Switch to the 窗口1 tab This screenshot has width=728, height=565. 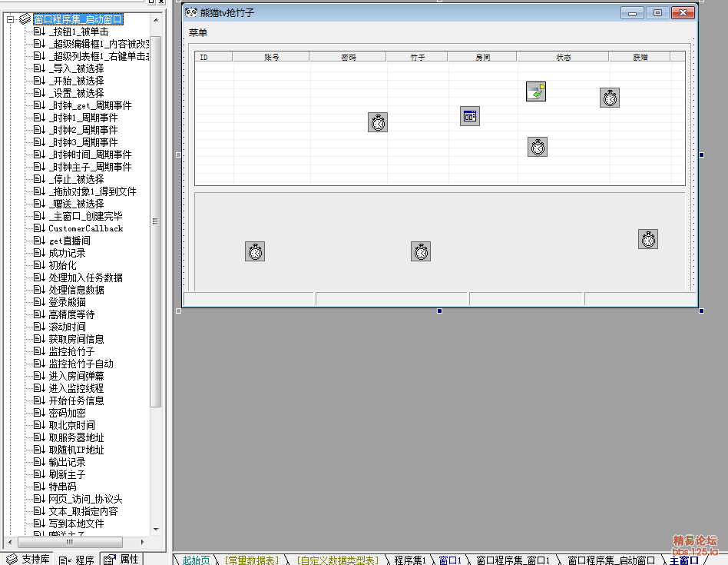coord(450,560)
